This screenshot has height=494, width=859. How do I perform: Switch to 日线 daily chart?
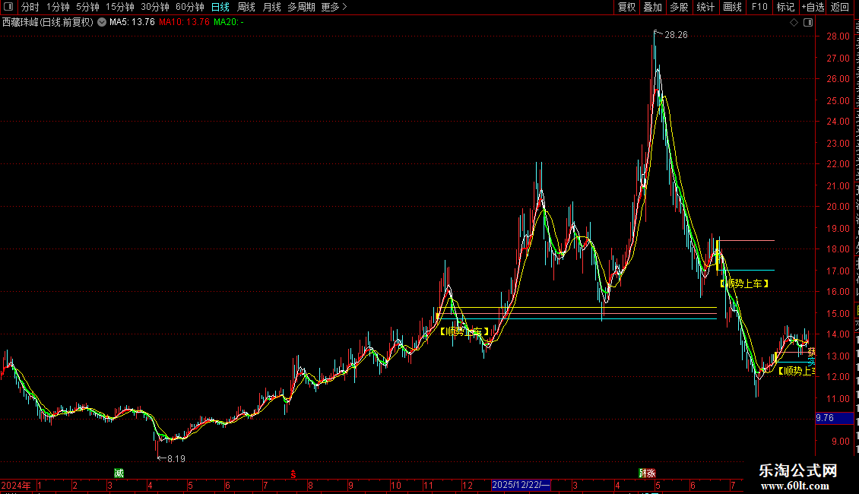click(x=220, y=7)
